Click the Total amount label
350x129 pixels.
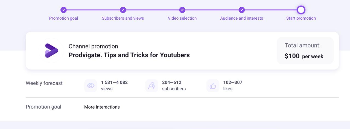tap(302, 45)
